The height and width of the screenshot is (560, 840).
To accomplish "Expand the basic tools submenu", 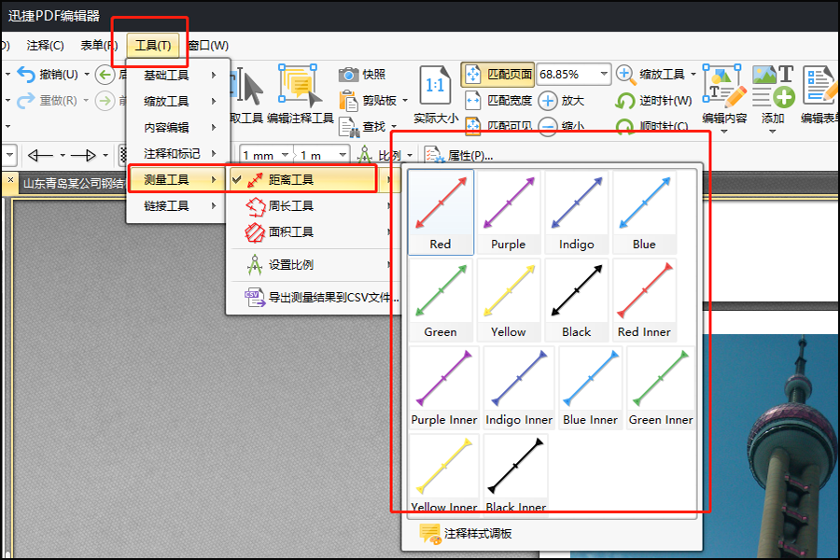I will pyautogui.click(x=179, y=75).
